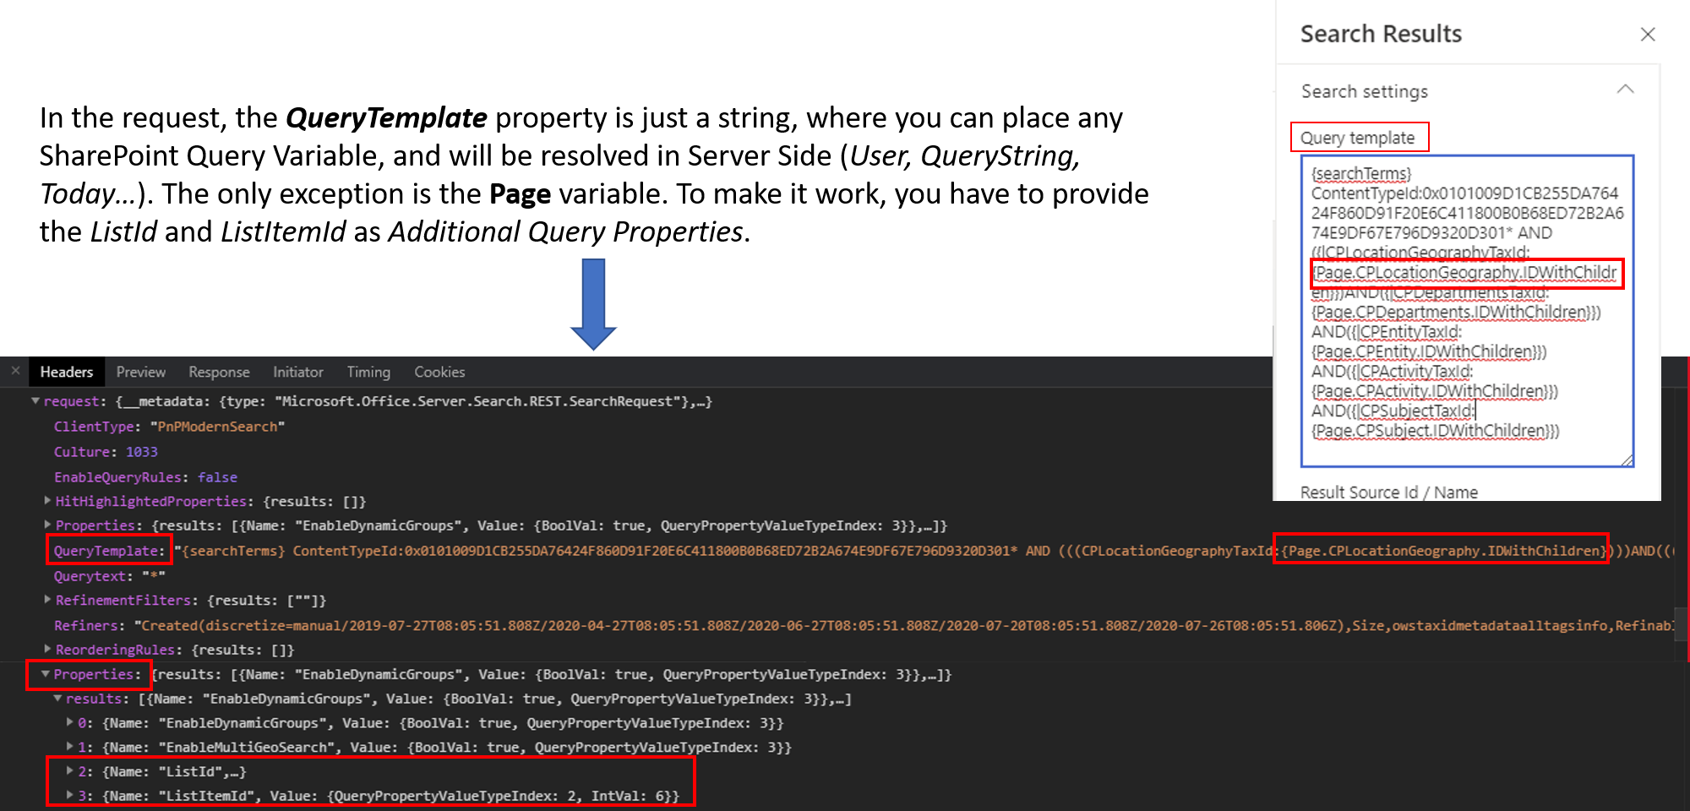Click the resize grip of Query template box
The width and height of the screenshot is (1690, 811).
pos(1627,460)
